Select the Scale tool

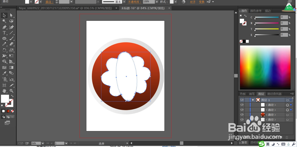[11, 50]
